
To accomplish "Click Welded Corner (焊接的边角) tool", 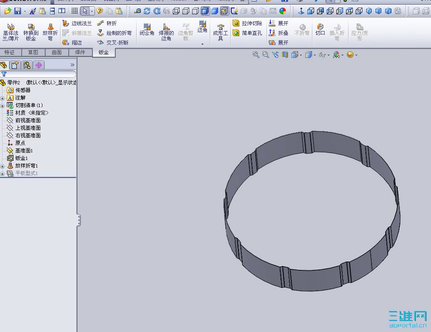I will click(x=166, y=32).
